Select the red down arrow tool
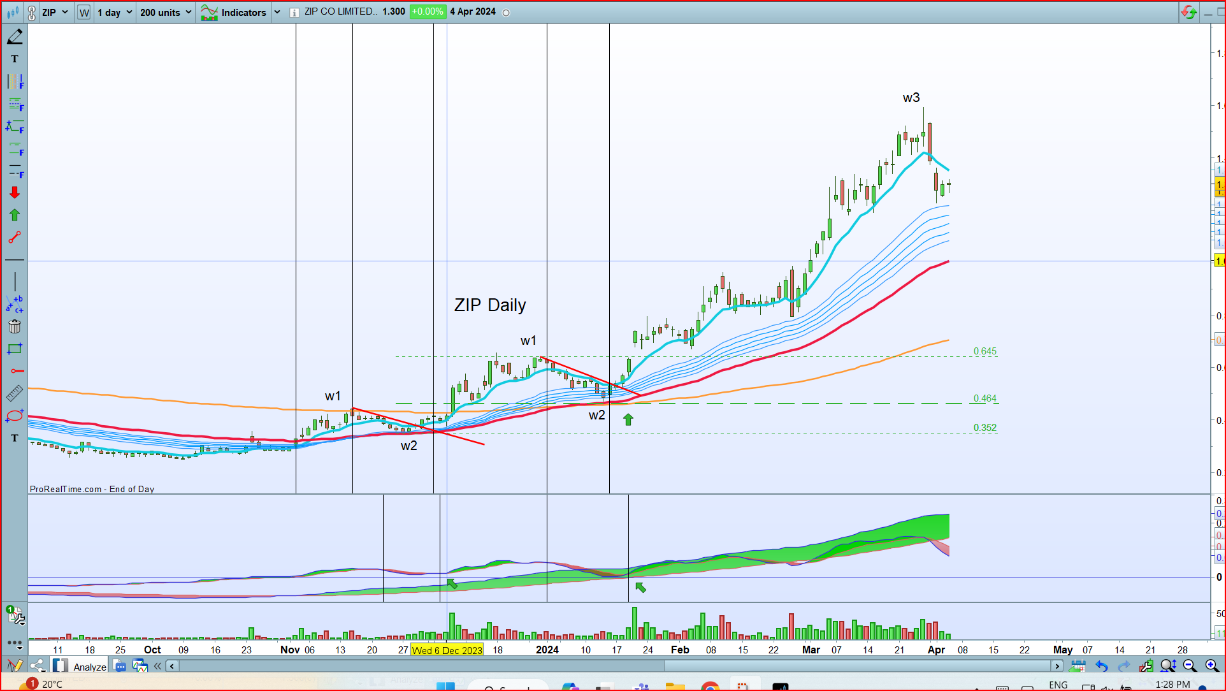1226x691 pixels. point(15,193)
